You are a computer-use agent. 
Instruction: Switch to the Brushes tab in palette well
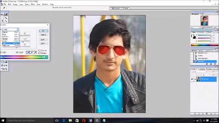tap(126, 9)
